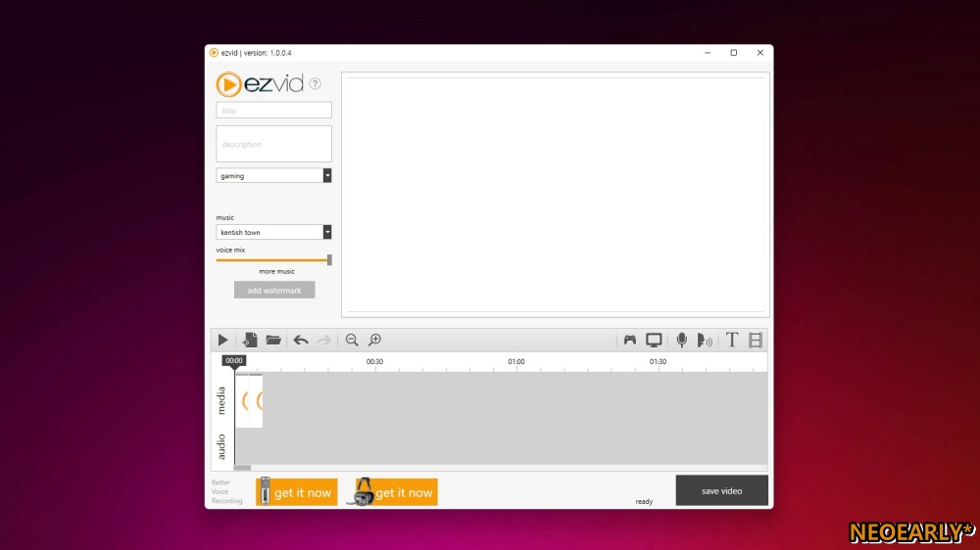Zoom out the timeline with the minus magnifier
The image size is (980, 550).
[x=352, y=340]
